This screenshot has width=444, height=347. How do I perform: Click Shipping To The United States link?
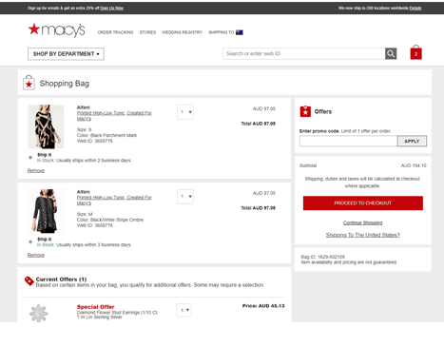[363, 235]
